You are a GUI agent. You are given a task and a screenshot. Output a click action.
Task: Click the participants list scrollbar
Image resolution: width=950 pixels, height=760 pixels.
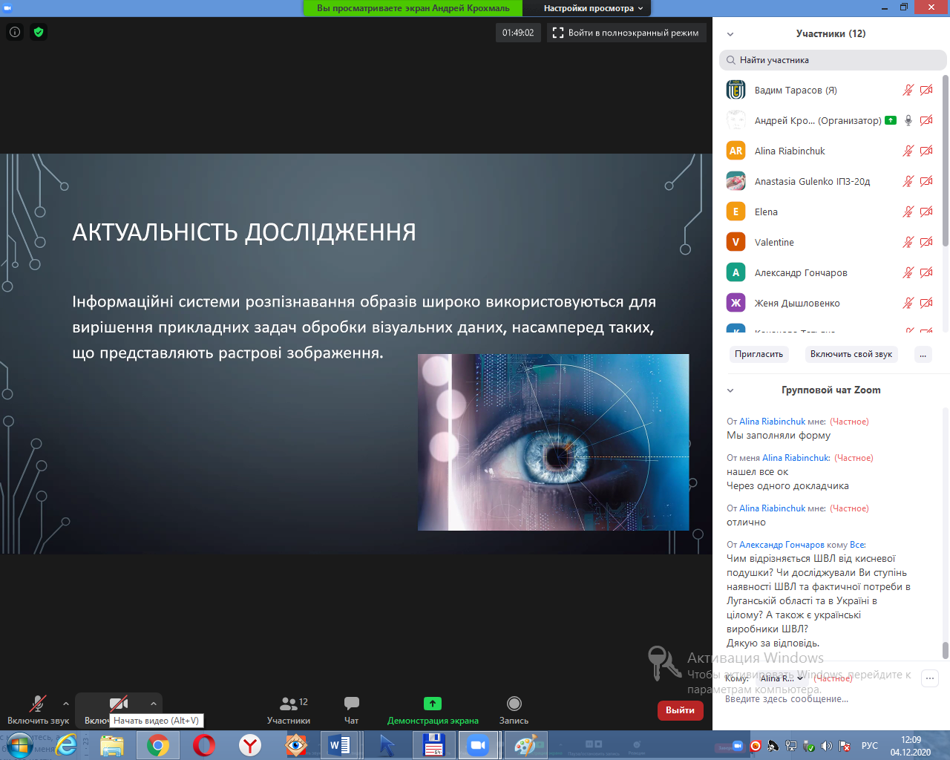tap(945, 160)
